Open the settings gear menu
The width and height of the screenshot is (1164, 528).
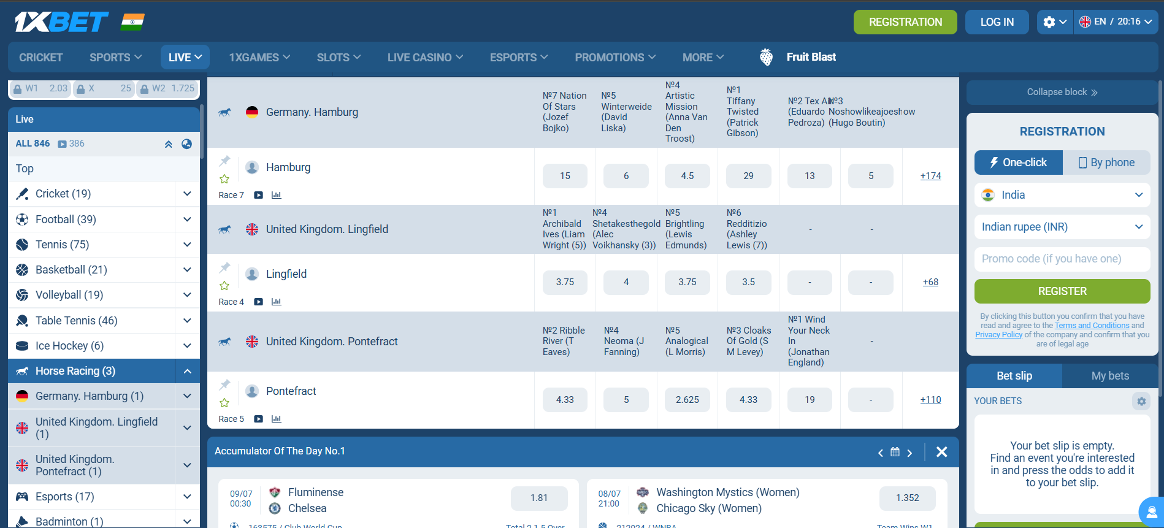tap(1055, 22)
